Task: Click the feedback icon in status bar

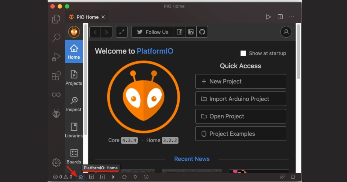Action: coord(282,177)
